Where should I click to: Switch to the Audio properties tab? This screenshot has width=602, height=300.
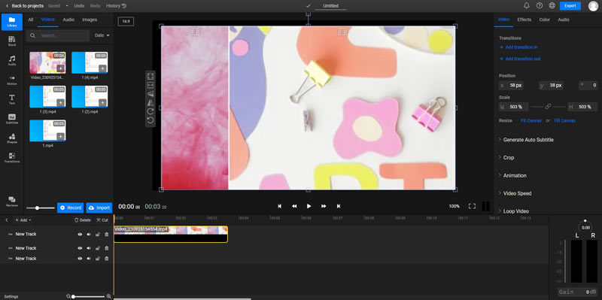coord(564,20)
